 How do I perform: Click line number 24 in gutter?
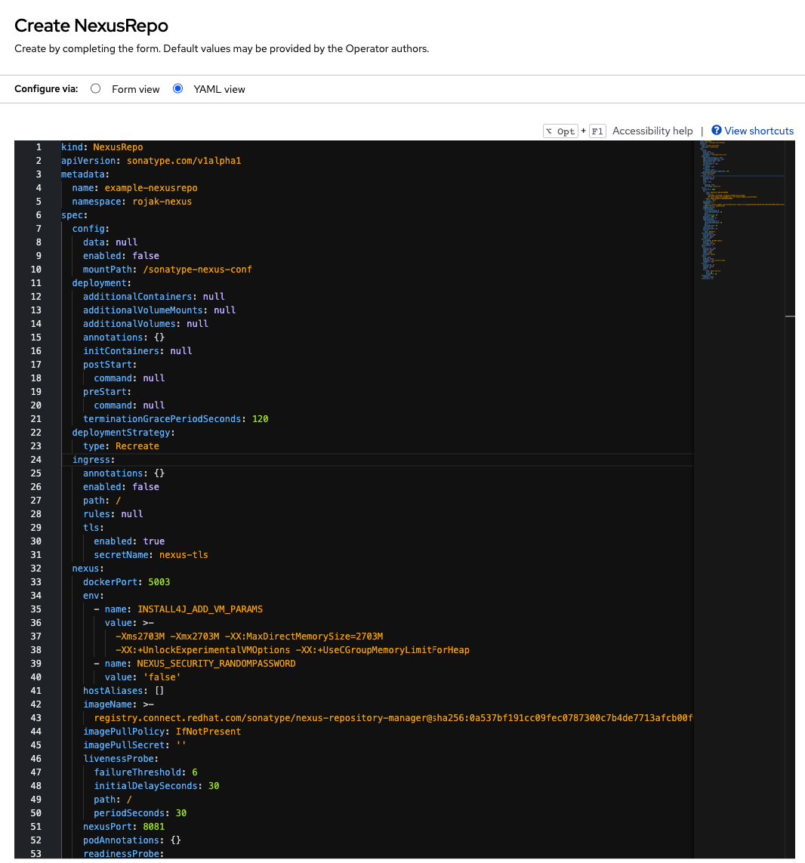point(35,460)
